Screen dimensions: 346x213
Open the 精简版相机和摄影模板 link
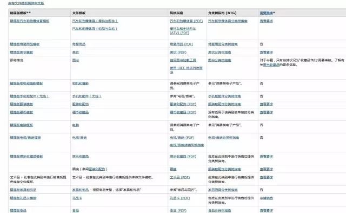26,83
